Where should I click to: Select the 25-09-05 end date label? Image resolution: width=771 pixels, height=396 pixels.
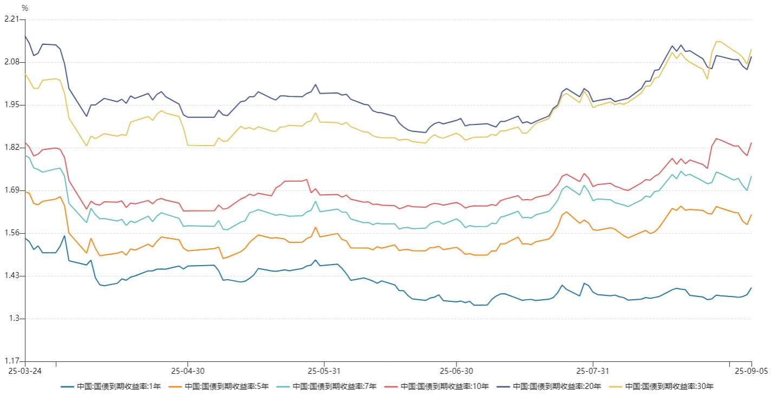point(750,371)
